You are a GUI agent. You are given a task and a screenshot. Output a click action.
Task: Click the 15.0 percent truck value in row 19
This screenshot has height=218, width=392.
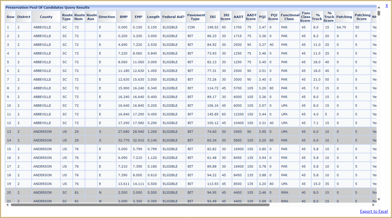point(317,184)
